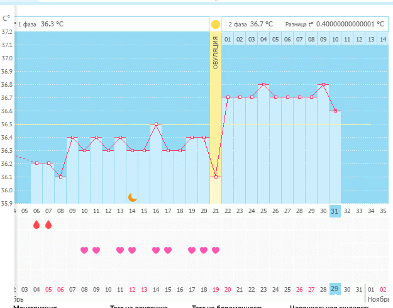Image resolution: width=393 pixels, height=308 pixels.
Task: Select highlighted cycle day 31 on axis
Action: [x=335, y=211]
